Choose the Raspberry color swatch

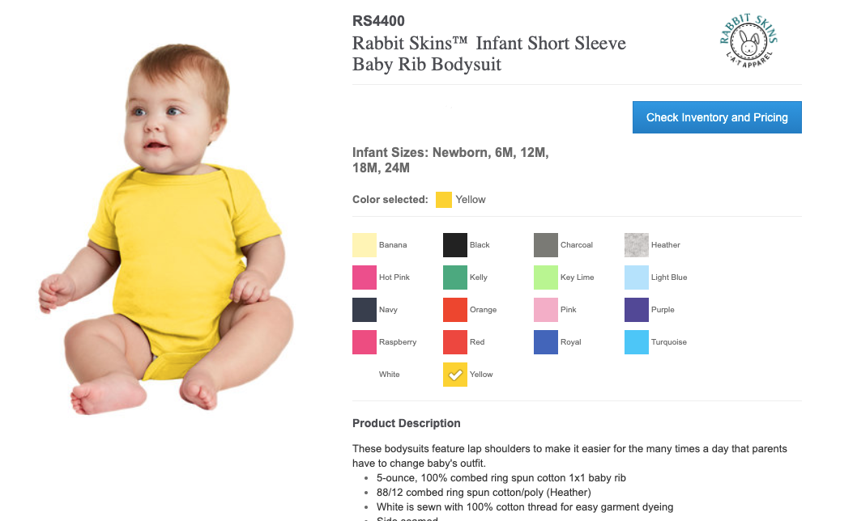coord(365,342)
